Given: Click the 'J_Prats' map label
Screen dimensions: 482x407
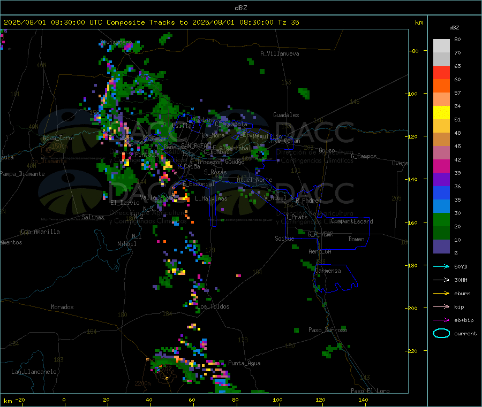Looking at the screenshot, I should click(296, 217).
